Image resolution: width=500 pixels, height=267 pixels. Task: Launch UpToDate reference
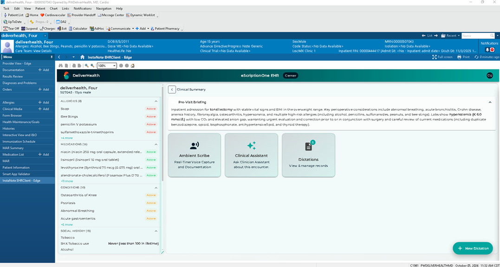[13, 22]
